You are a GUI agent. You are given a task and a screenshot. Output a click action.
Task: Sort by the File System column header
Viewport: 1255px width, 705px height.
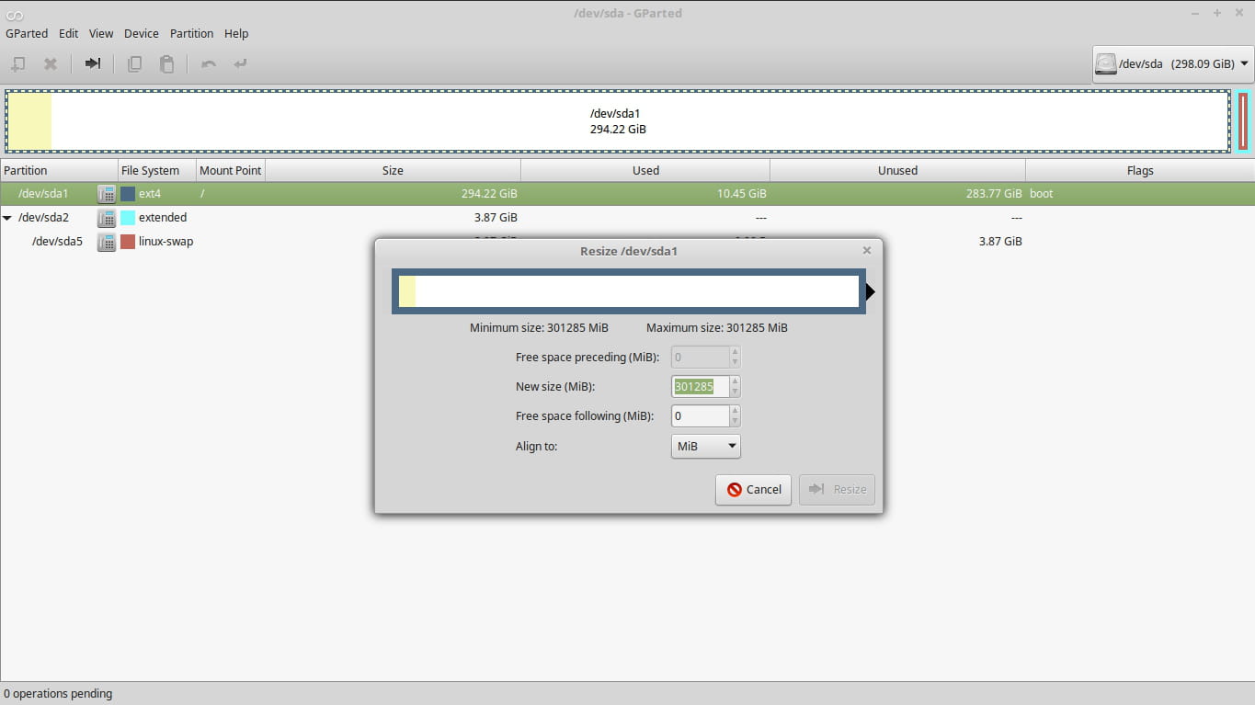[157, 170]
